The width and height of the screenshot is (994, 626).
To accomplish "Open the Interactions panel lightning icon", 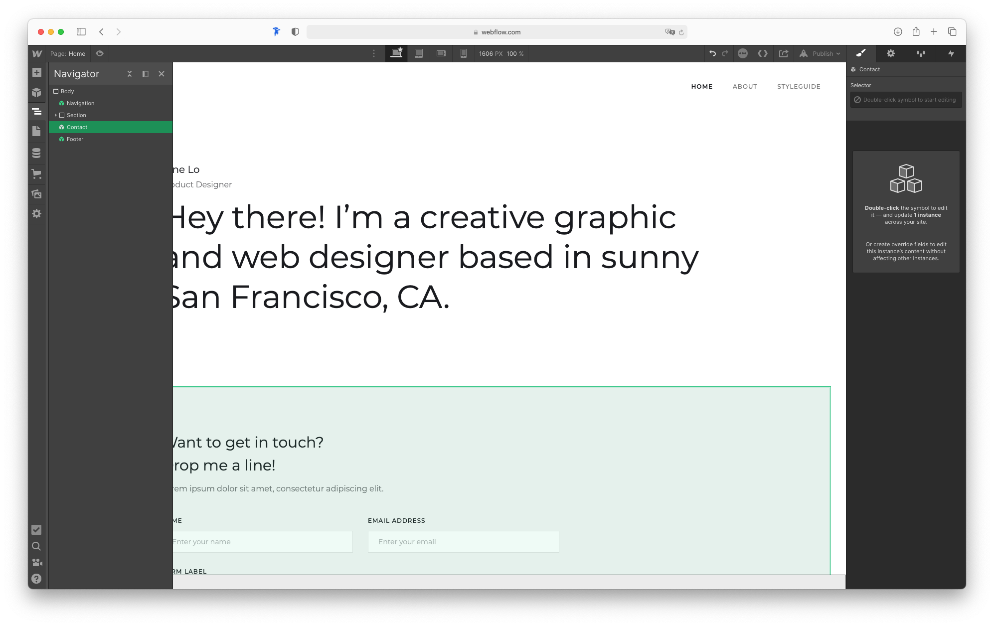I will pyautogui.click(x=951, y=53).
